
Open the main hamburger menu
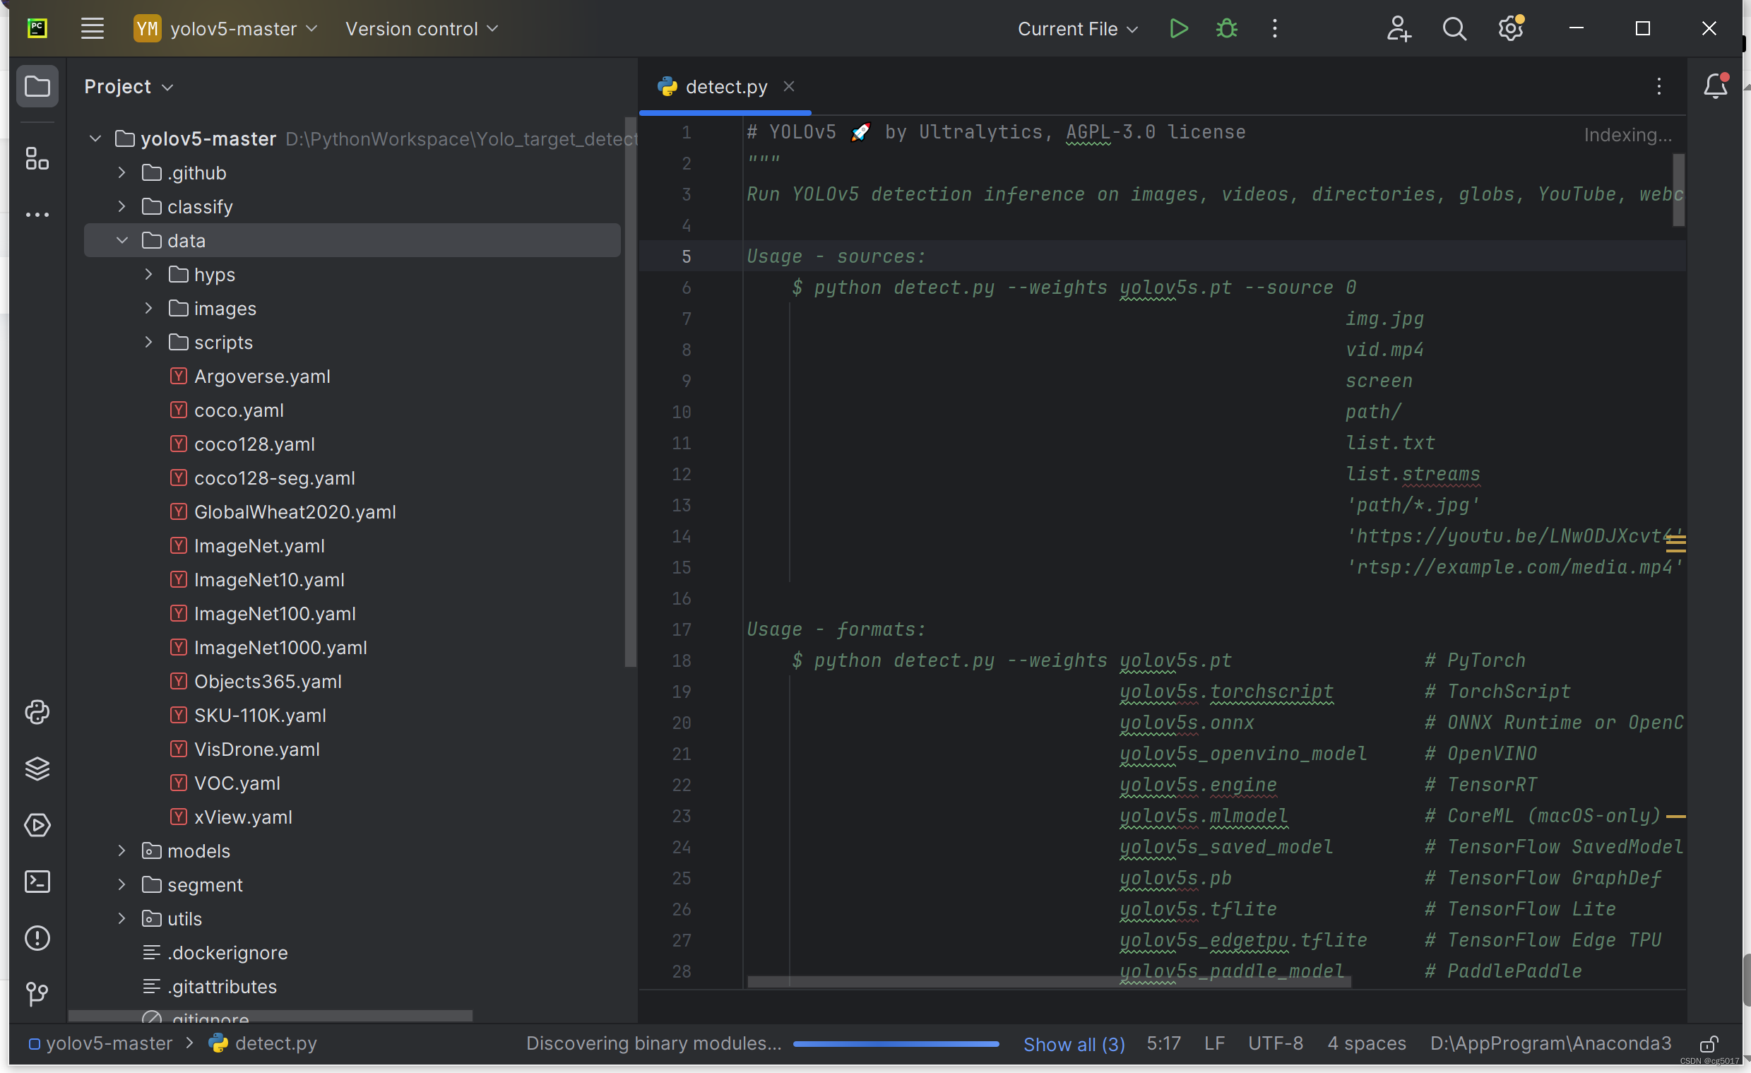click(92, 28)
